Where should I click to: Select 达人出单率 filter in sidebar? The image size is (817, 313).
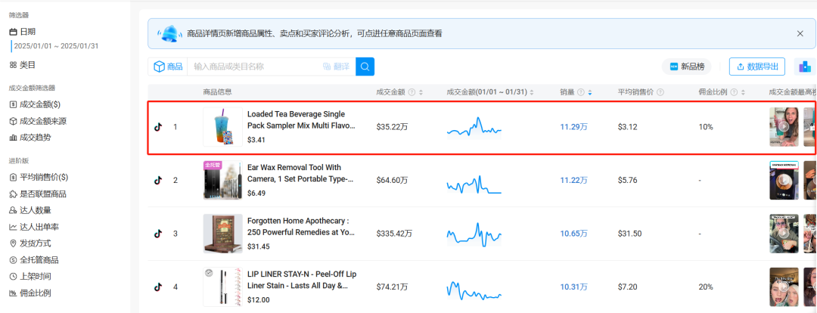point(39,227)
